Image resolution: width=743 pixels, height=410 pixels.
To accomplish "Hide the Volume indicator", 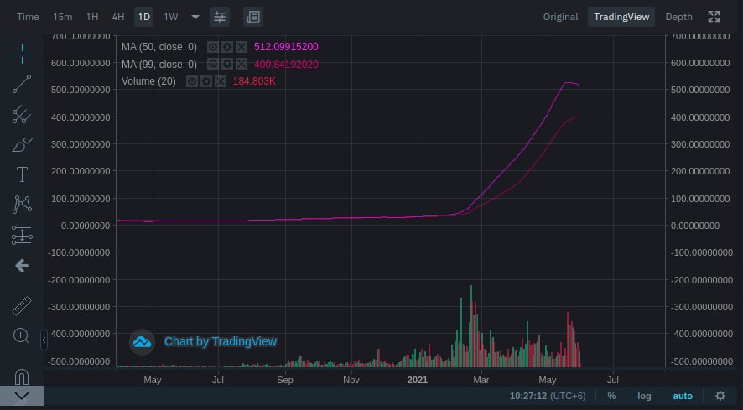I will 191,81.
